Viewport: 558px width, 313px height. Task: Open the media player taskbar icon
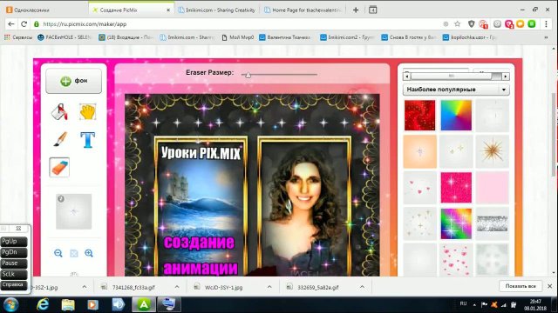tap(93, 304)
